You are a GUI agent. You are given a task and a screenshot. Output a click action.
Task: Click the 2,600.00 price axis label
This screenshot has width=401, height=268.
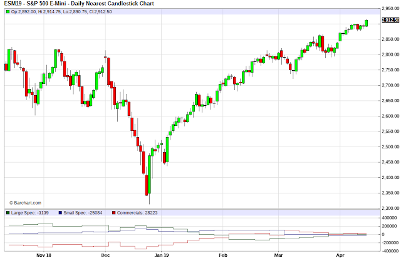coord(390,116)
